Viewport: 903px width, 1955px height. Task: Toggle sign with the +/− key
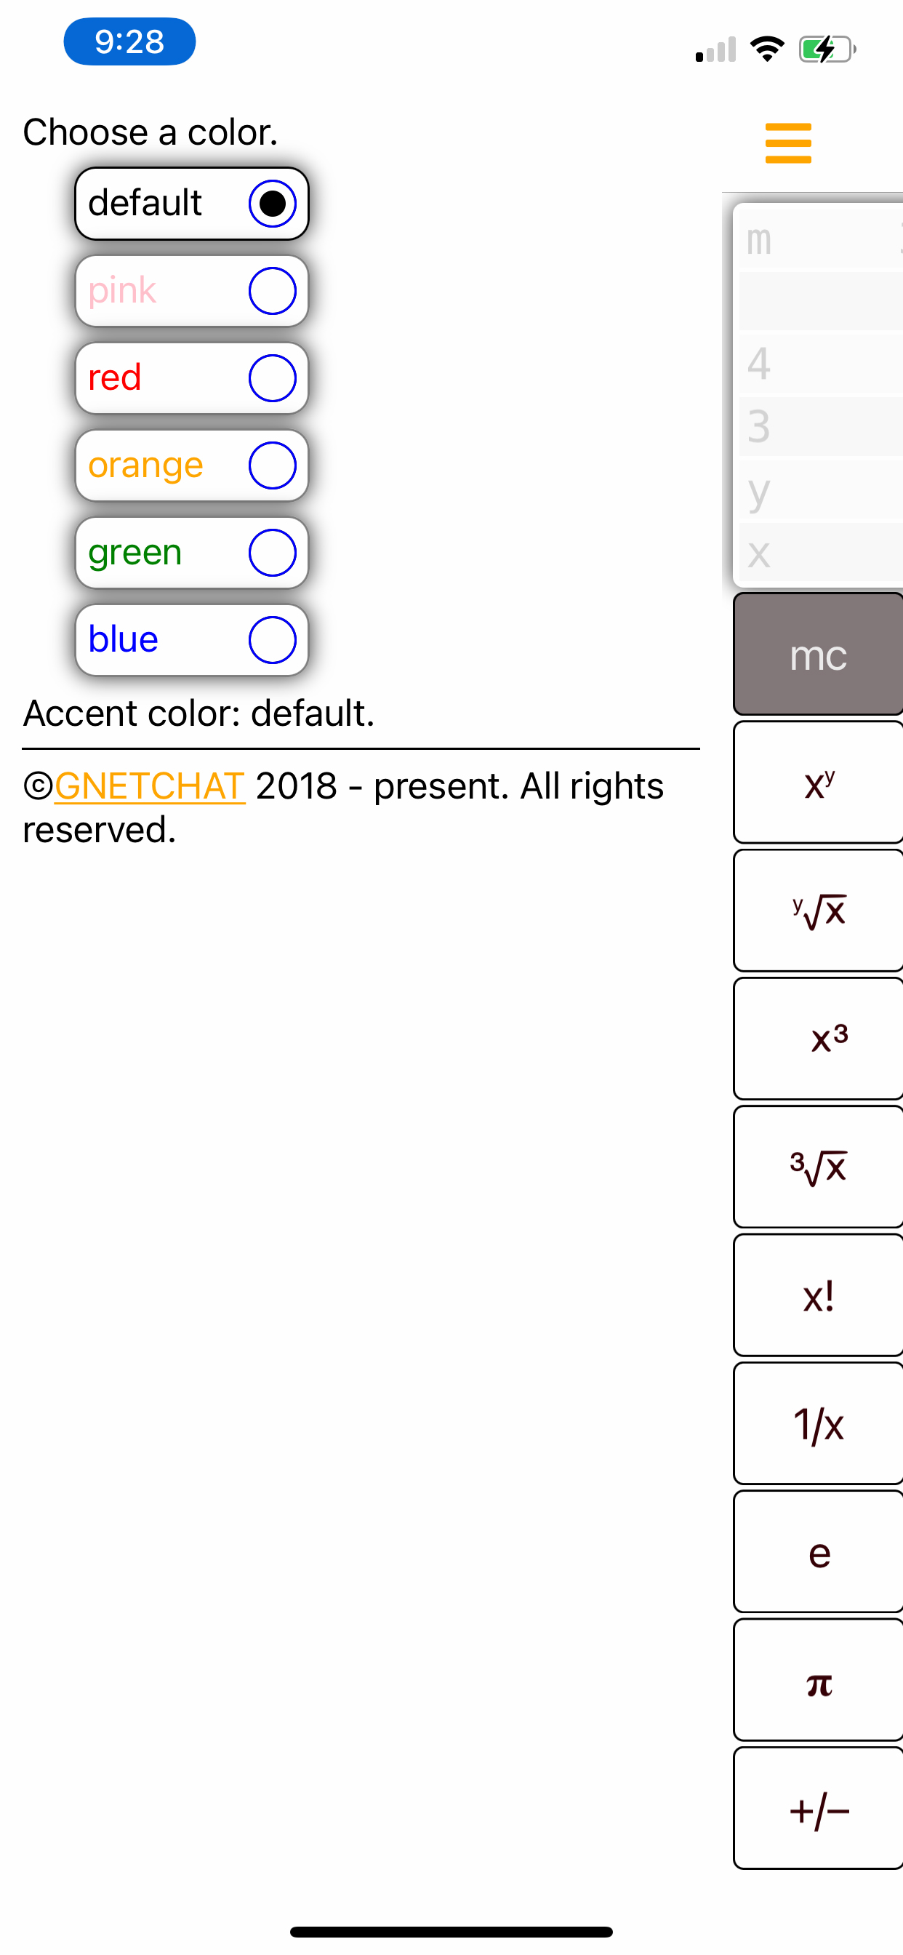818,1808
